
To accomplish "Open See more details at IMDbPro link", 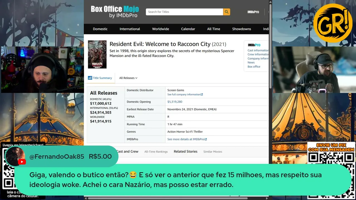I will [x=187, y=139].
